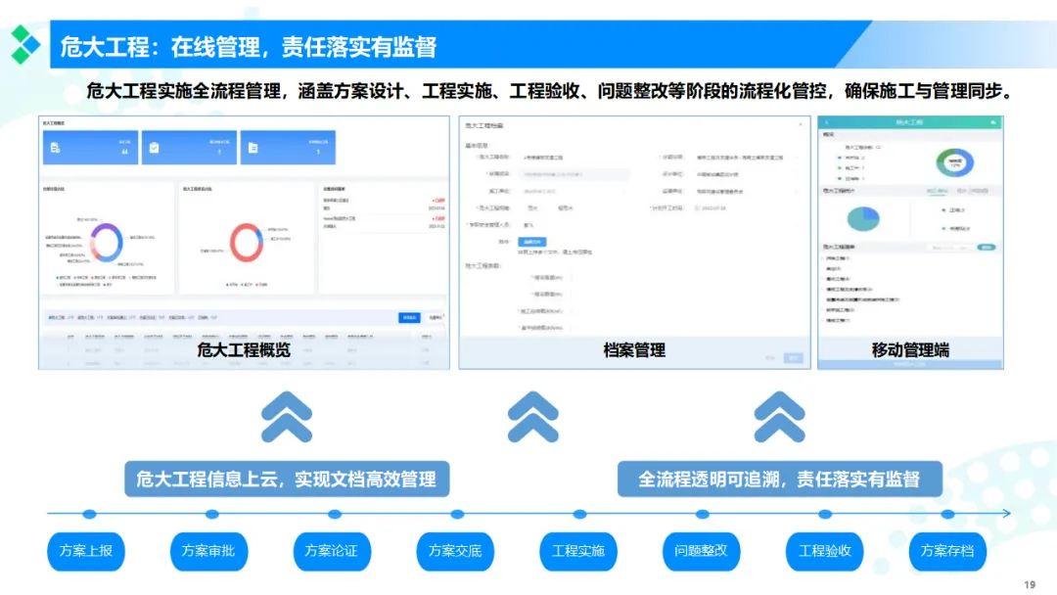Click the back arrow in the mobile header
Screen dimensions: 1057x595
coord(826,122)
